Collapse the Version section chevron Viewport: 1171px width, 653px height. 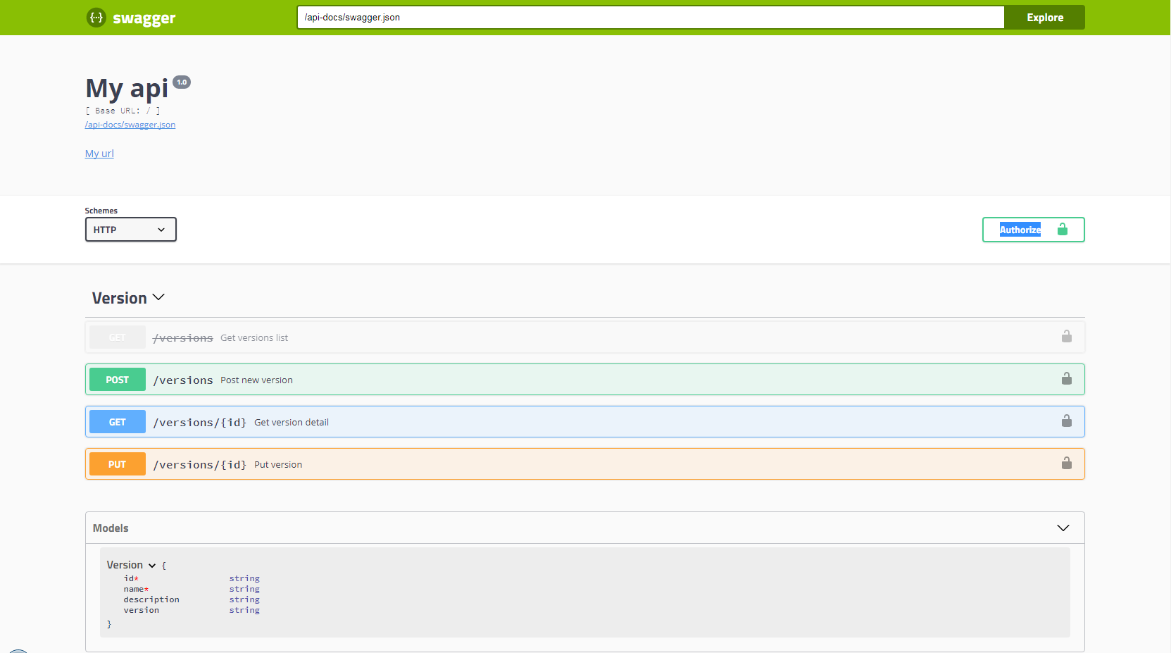159,297
